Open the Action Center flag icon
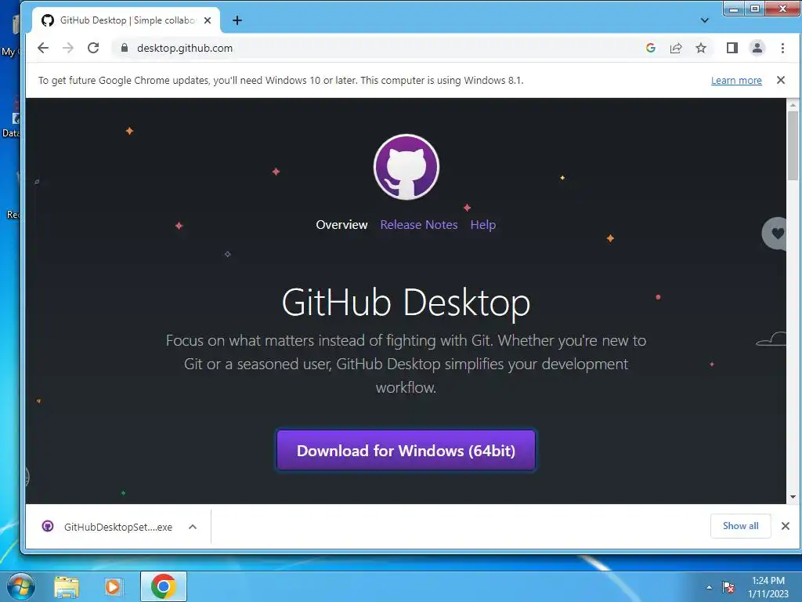Image resolution: width=802 pixels, height=602 pixels. [x=728, y=587]
